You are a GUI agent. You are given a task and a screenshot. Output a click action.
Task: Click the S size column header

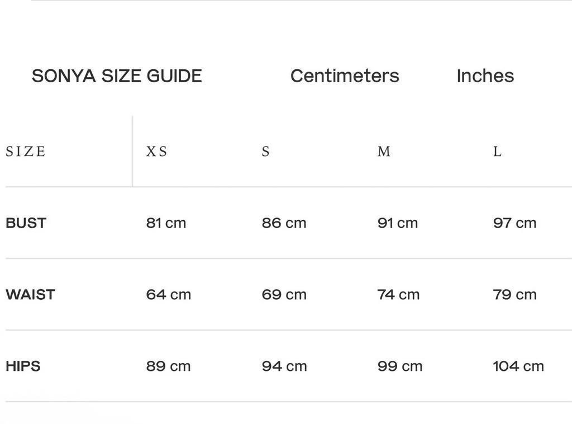tap(265, 152)
